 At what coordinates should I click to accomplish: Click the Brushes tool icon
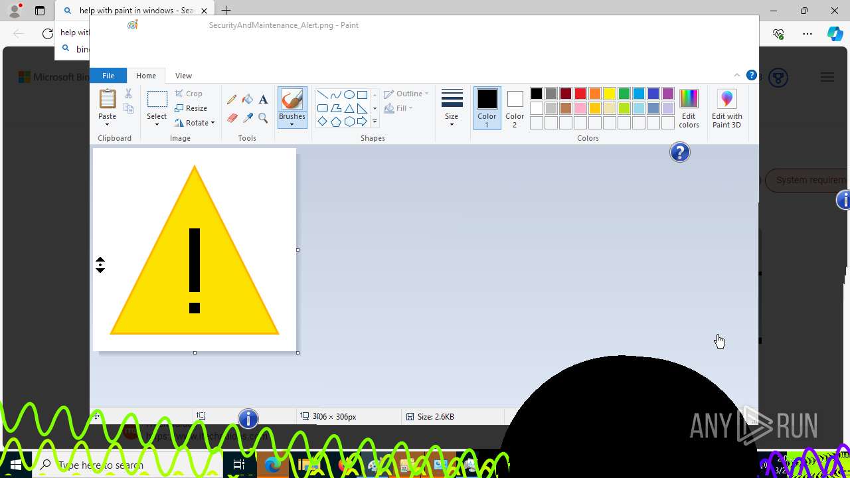tap(292, 100)
